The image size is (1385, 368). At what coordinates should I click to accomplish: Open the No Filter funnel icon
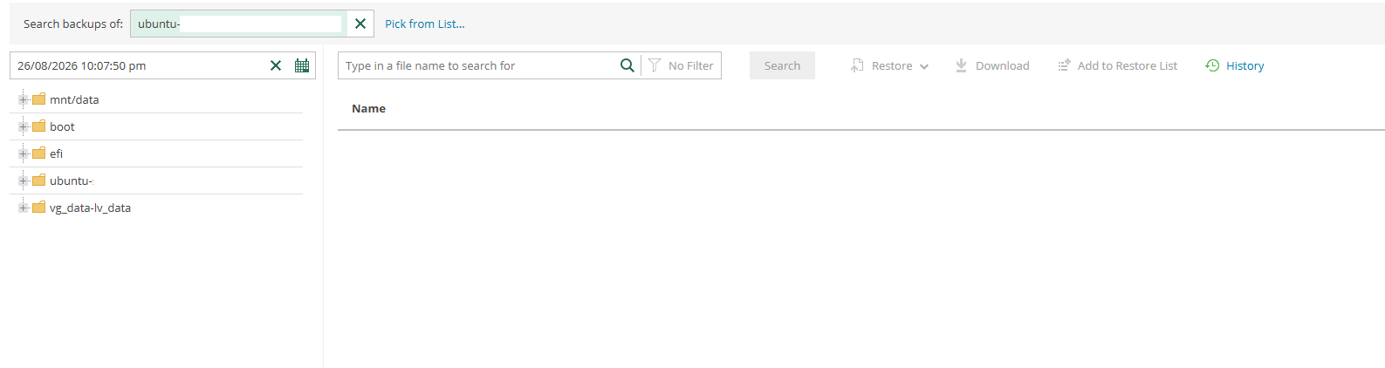point(655,65)
